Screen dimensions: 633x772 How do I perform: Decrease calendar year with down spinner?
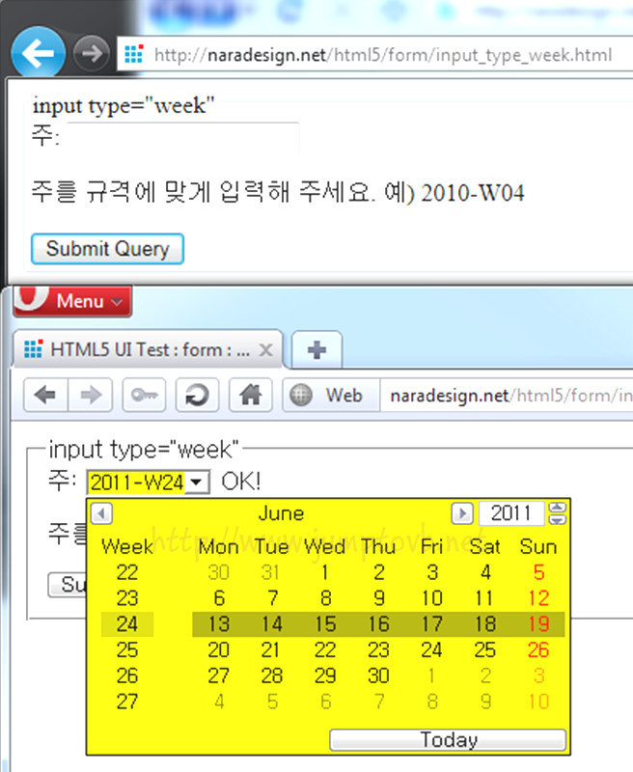tap(557, 519)
